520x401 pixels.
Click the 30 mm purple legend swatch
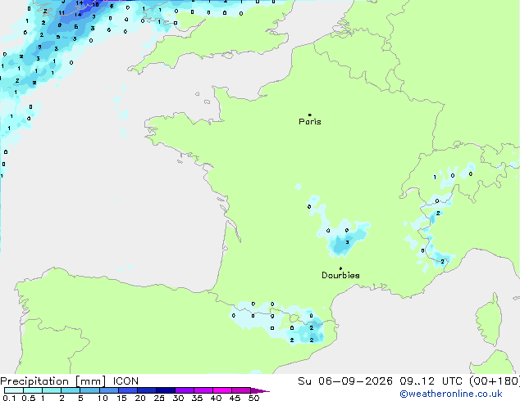[x=185, y=390]
